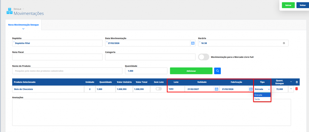This screenshot has height=132, width=309.
Task: Click the clock icon in Horário field
Action: 284,43
